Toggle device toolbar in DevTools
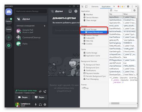 [86, 7]
